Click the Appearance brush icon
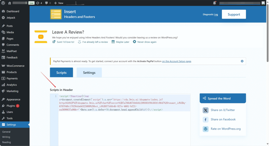The image size is (269, 146). [x=3, y=99]
